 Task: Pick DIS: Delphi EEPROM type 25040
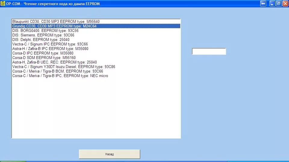pyautogui.click(x=96, y=40)
